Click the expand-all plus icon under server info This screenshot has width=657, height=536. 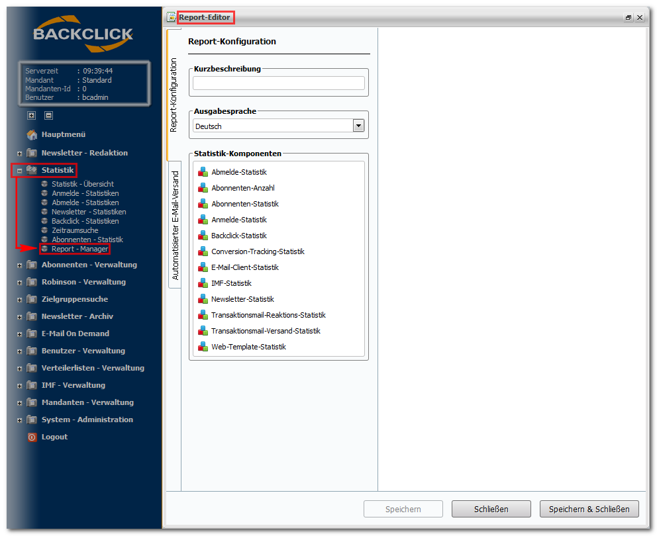click(x=32, y=115)
